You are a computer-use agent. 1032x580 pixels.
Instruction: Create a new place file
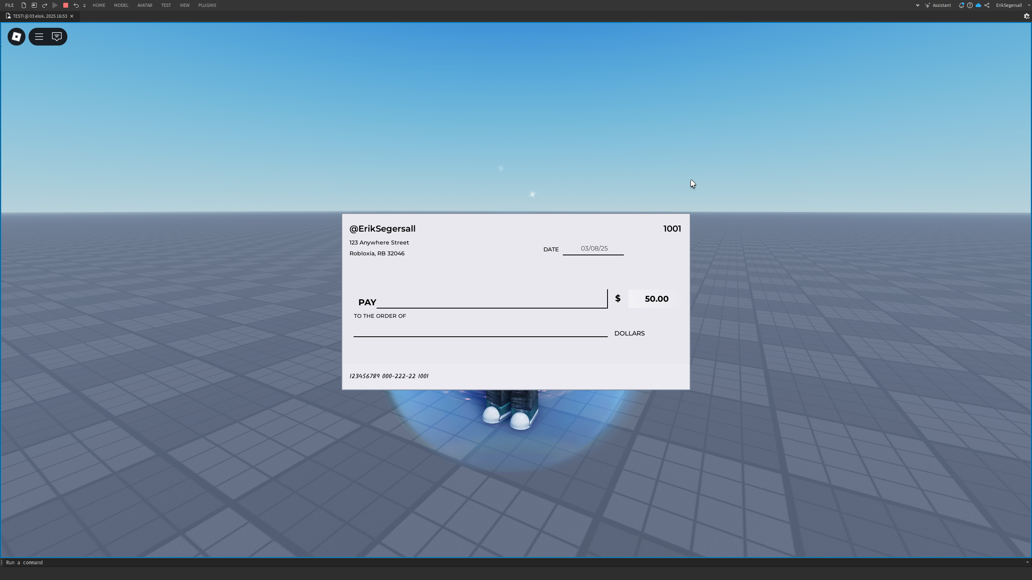point(23,5)
